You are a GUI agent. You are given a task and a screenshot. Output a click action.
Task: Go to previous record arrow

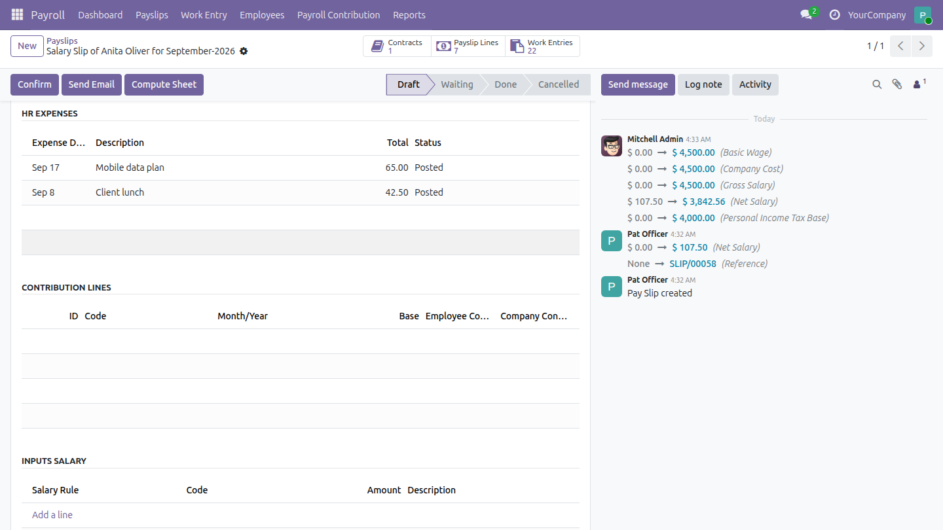901,46
